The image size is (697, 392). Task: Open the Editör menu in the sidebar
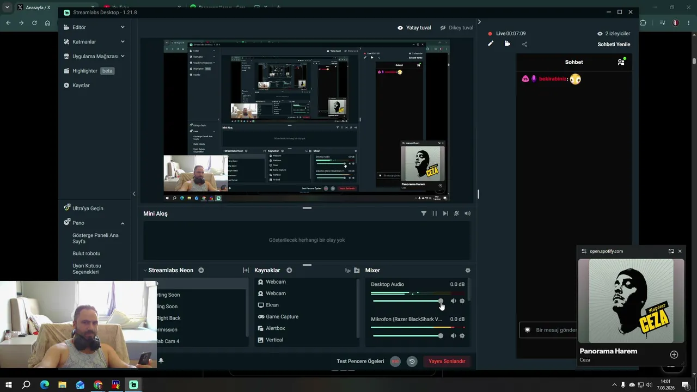[80, 27]
